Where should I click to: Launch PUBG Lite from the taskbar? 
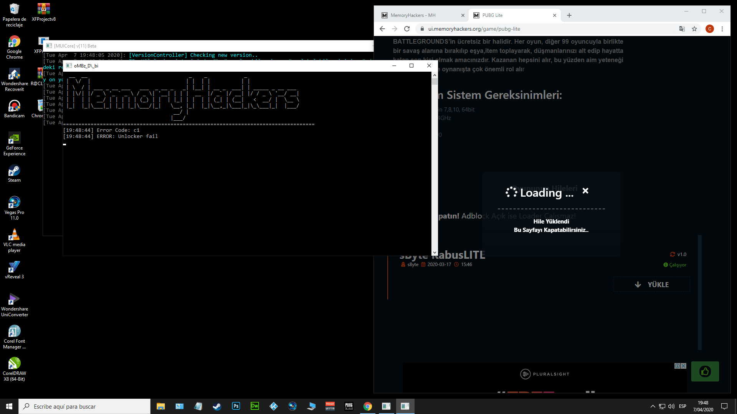coord(349,406)
